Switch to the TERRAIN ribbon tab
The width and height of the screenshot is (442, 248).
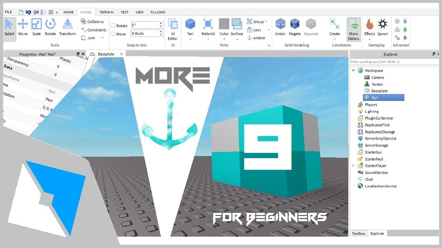[x=106, y=12]
